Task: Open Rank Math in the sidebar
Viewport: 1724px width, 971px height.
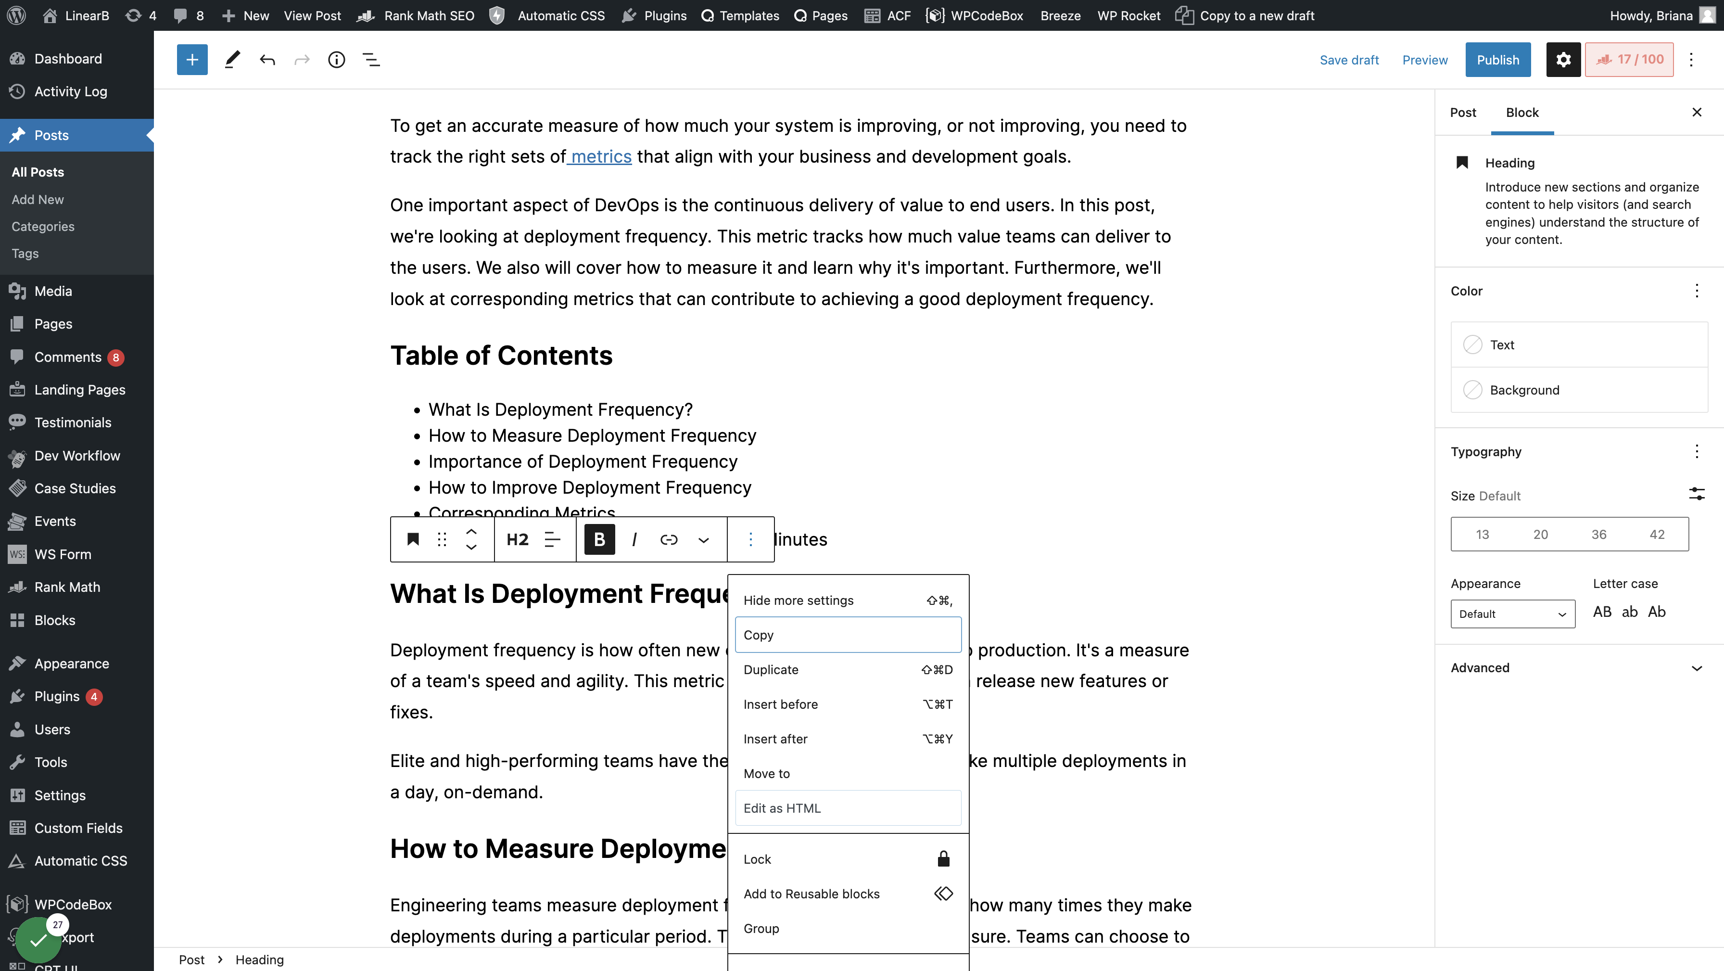Action: (67, 588)
